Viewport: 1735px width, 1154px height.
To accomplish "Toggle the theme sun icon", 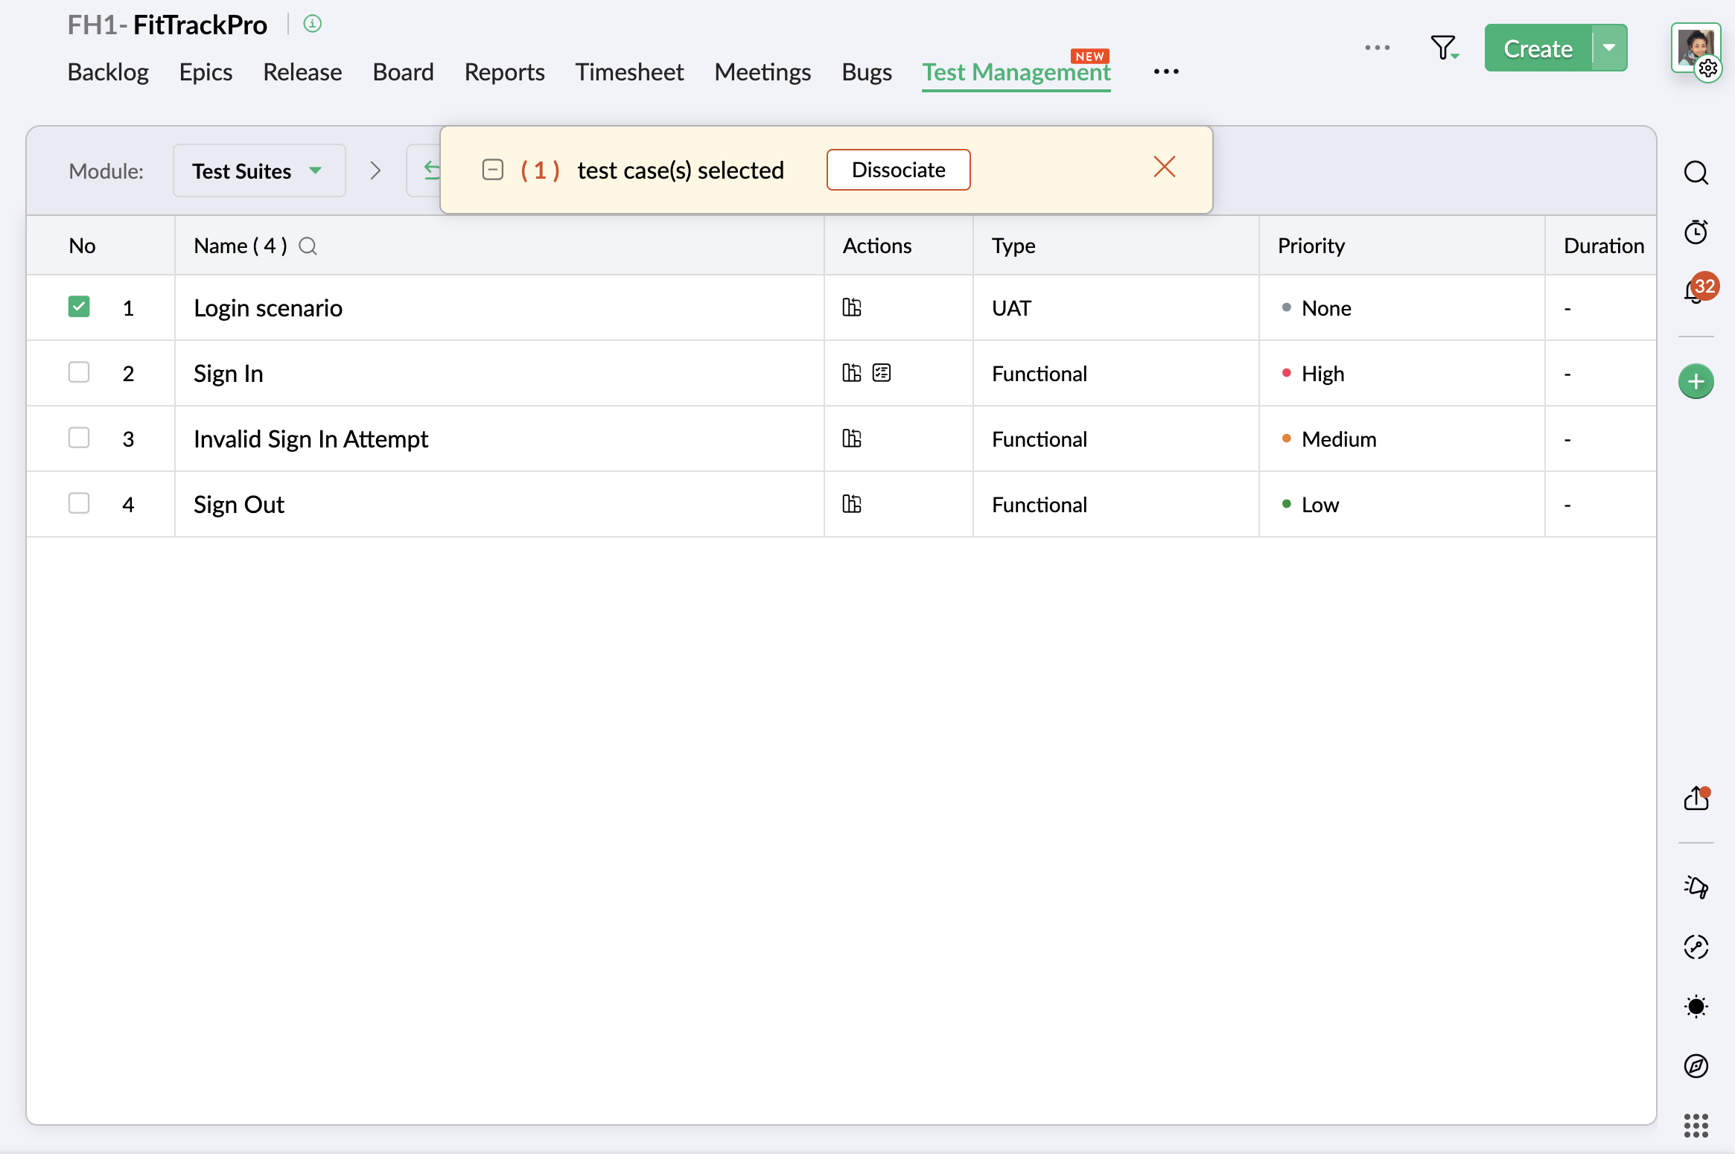I will click(1696, 1007).
